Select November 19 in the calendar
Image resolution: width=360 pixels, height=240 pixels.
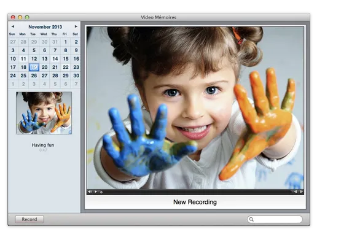[34, 68]
